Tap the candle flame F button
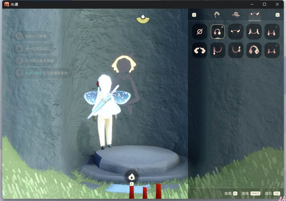The height and width of the screenshot is (201, 286). 132,177
